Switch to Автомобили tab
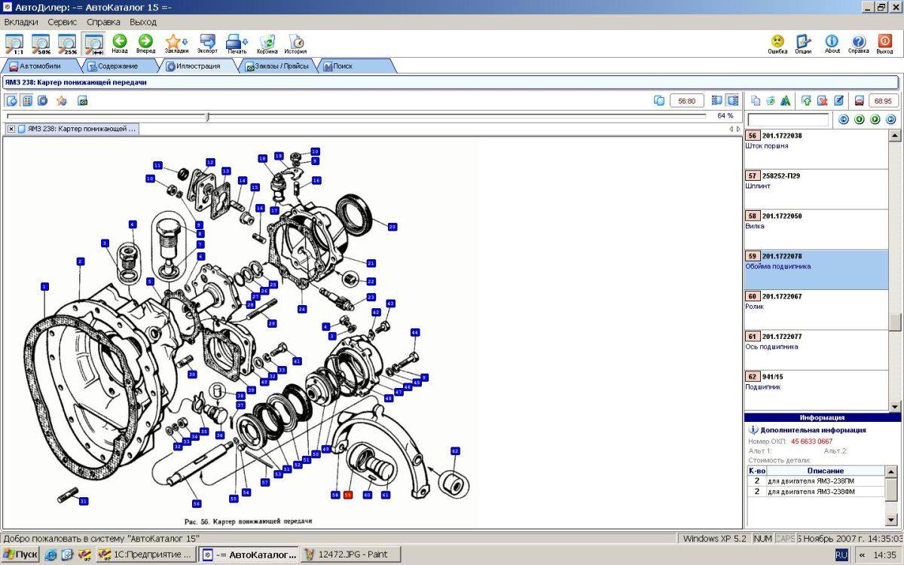The image size is (904, 565). pos(39,66)
